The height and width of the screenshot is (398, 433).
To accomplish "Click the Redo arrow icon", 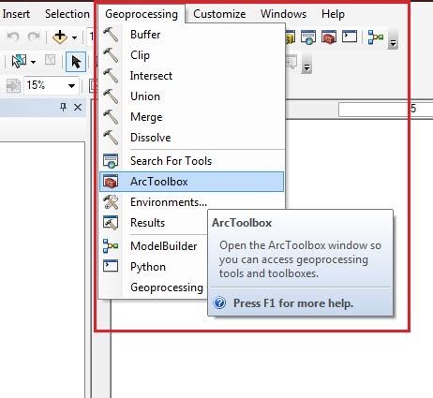I will [34, 37].
